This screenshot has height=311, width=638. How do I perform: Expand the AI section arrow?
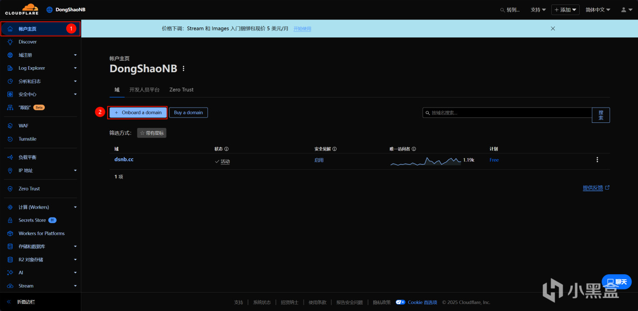75,273
